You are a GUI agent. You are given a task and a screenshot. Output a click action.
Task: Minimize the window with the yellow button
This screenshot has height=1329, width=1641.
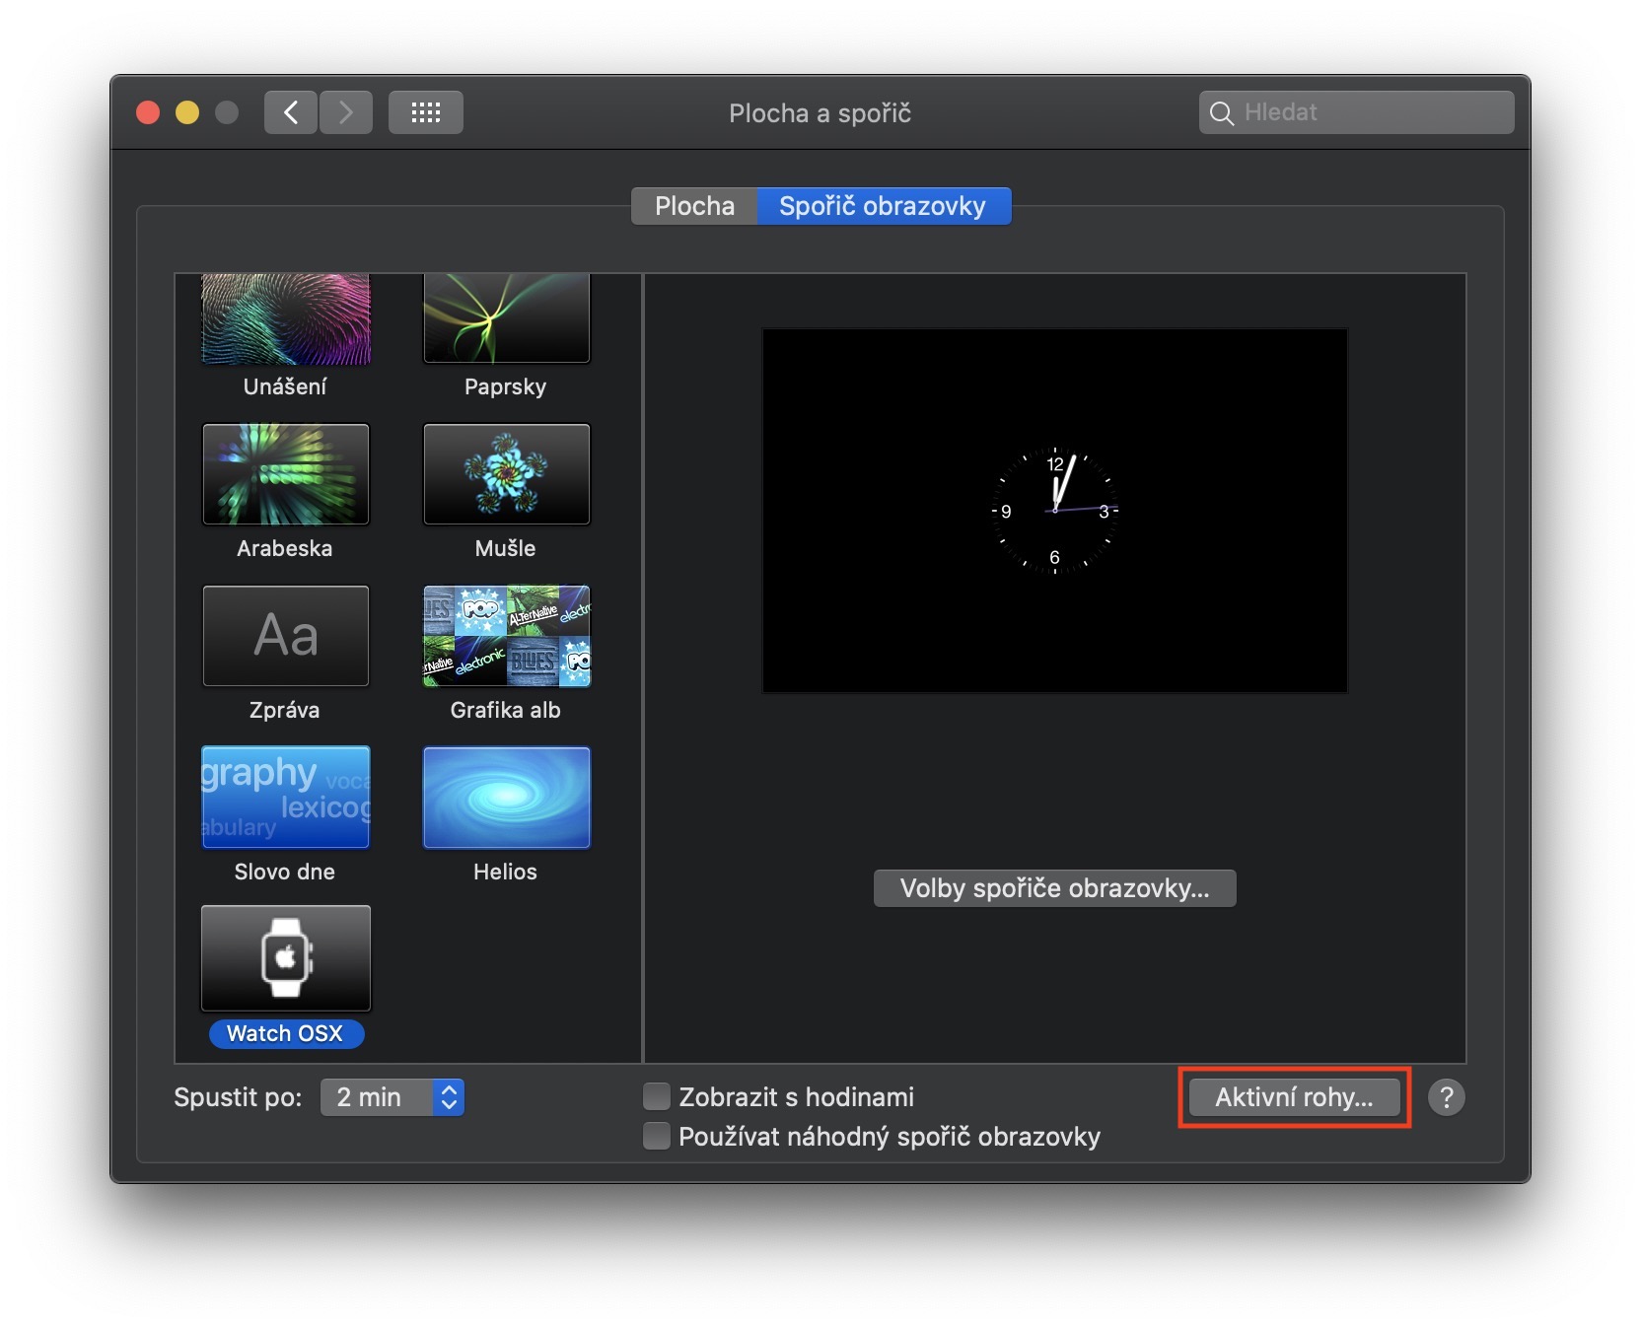click(x=187, y=112)
